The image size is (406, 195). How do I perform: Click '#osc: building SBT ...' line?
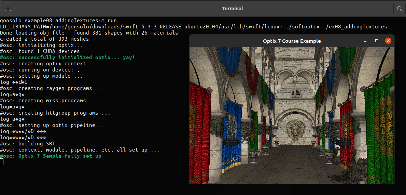pyautogui.click(x=33, y=144)
